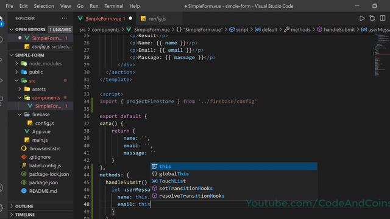Open babel.config.js file
This screenshot has width=390, height=219.
coord(41,165)
